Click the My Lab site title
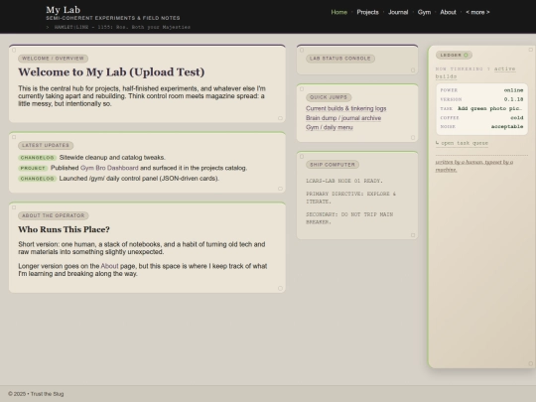The image size is (536, 402). pyautogui.click(x=64, y=10)
